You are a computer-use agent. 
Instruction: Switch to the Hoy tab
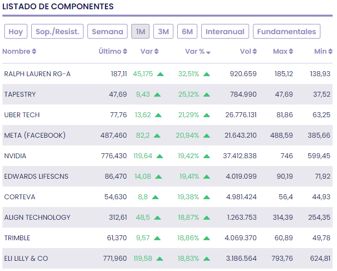pyautogui.click(x=16, y=32)
